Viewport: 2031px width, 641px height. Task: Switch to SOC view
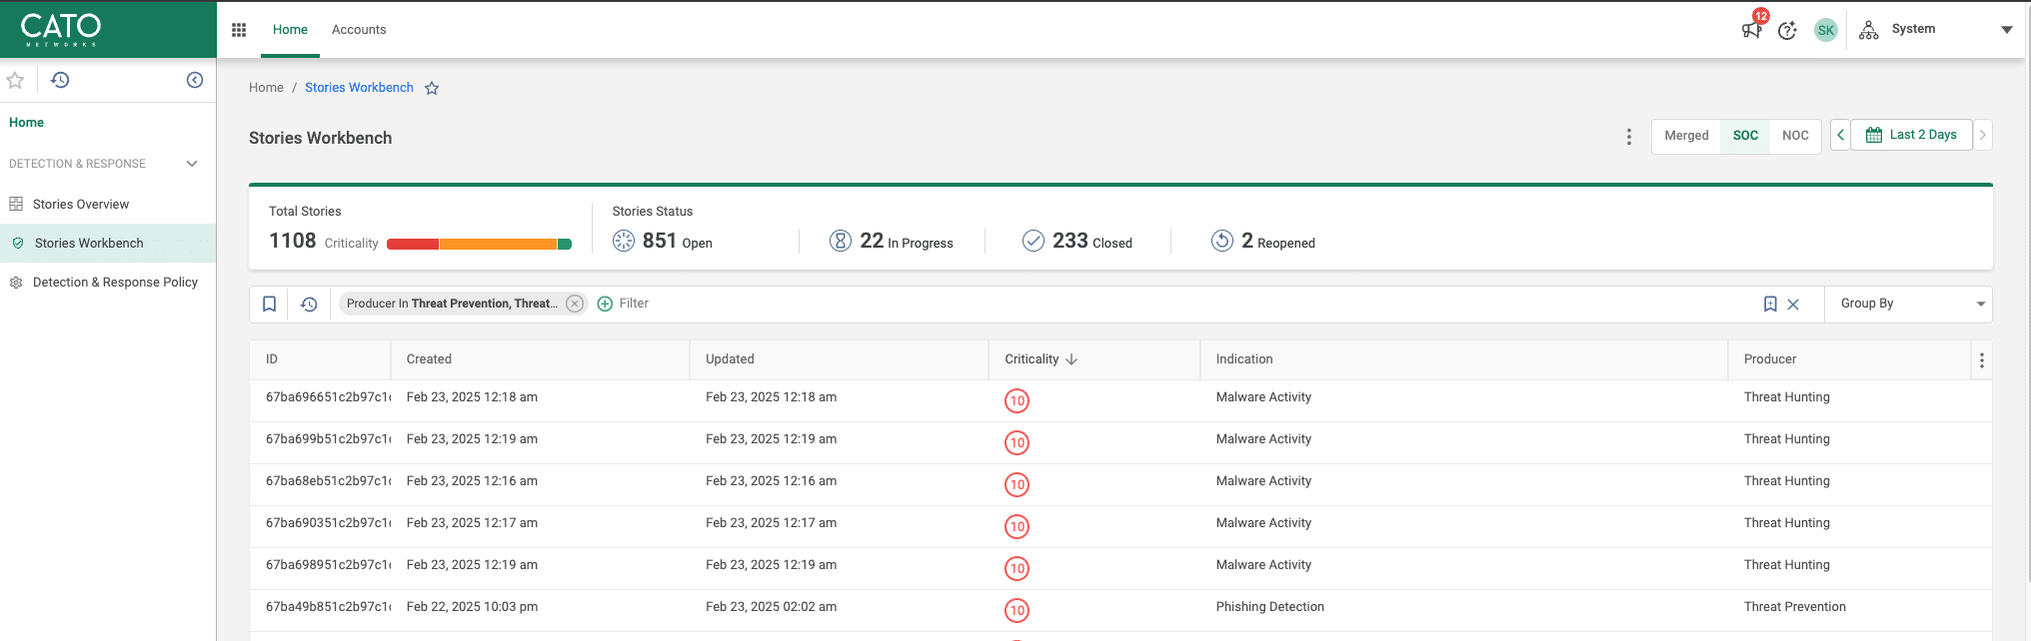click(x=1745, y=136)
